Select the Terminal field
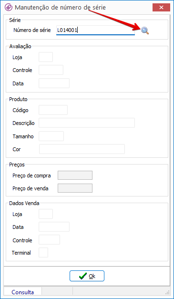Screen dimensions: 174x299 click(43, 253)
